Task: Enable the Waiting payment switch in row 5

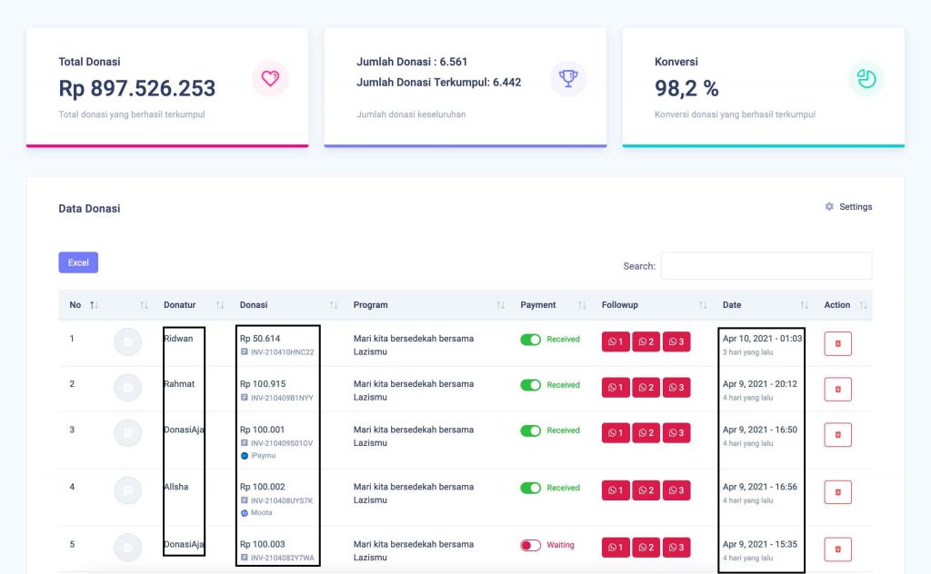Action: [x=530, y=545]
